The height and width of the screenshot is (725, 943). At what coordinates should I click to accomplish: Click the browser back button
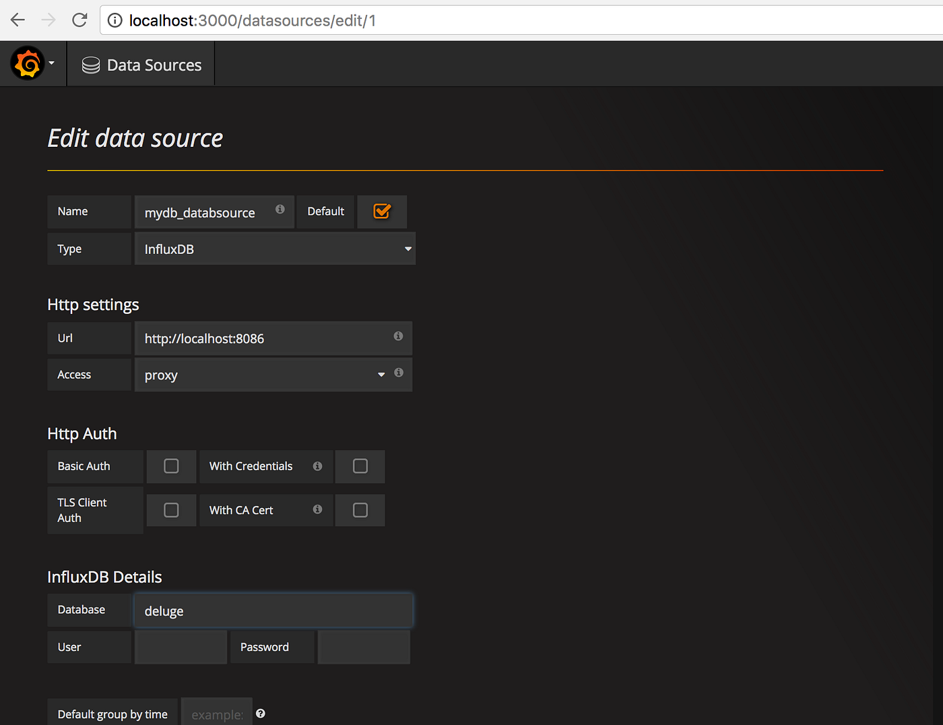coord(18,20)
